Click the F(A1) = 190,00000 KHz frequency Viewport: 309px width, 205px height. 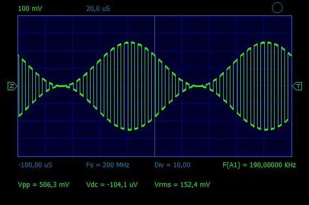tap(259, 165)
